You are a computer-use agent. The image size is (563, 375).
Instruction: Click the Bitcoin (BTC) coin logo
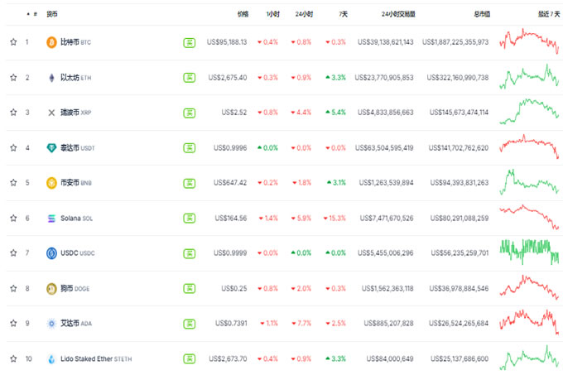(x=51, y=42)
